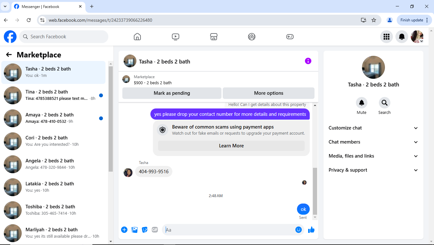Open the Video tab icon
This screenshot has height=245, width=434.
click(x=175, y=37)
